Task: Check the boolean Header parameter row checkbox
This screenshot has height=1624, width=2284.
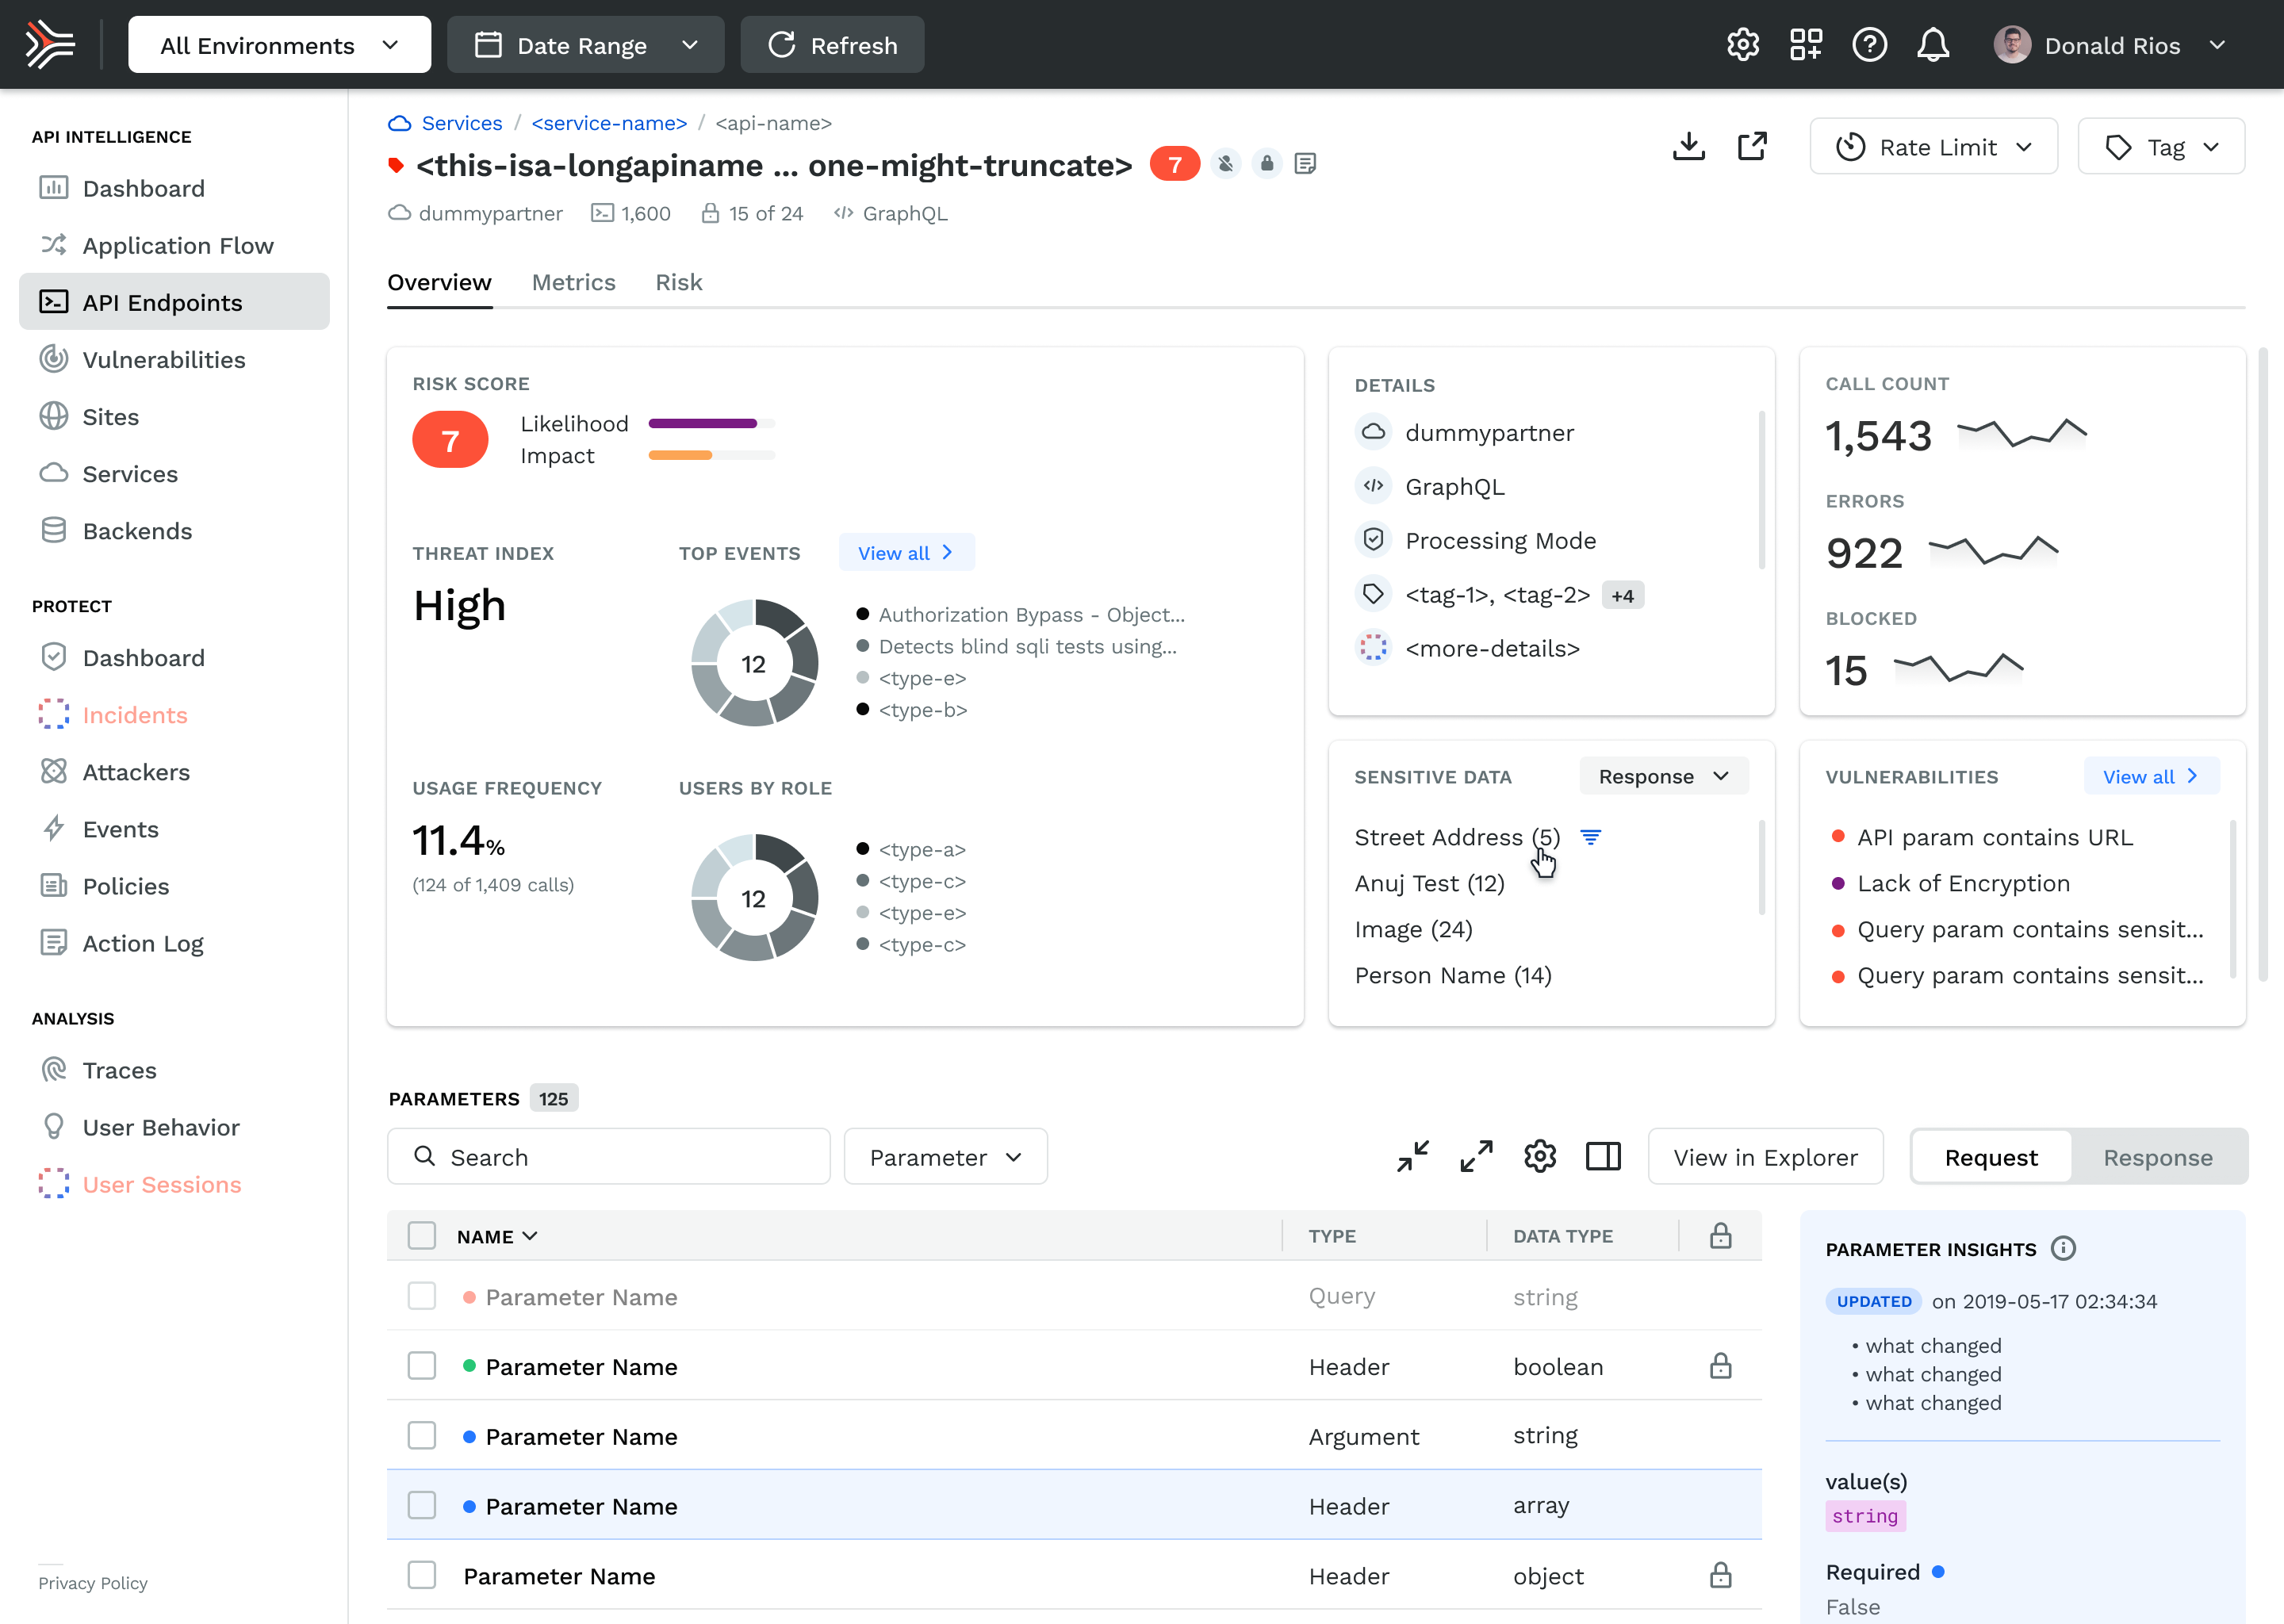Action: 422,1366
